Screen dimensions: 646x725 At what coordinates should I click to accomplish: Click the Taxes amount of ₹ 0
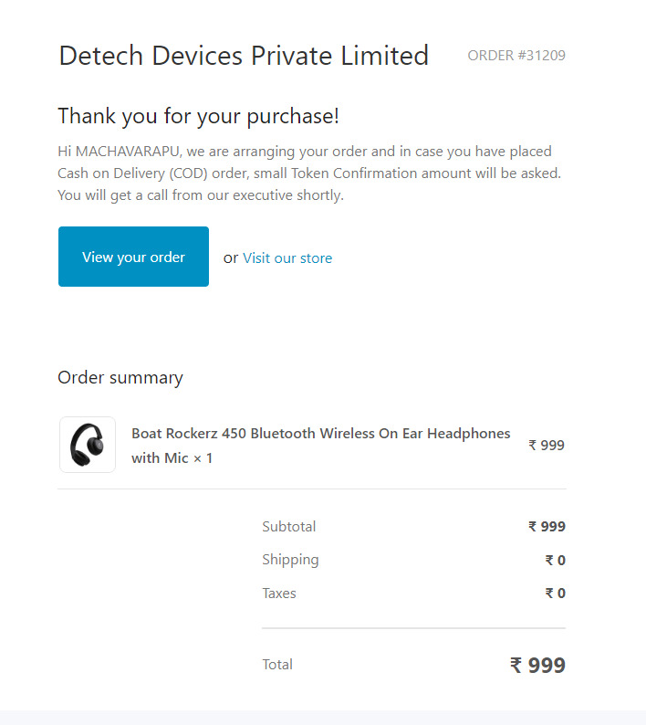[555, 594]
